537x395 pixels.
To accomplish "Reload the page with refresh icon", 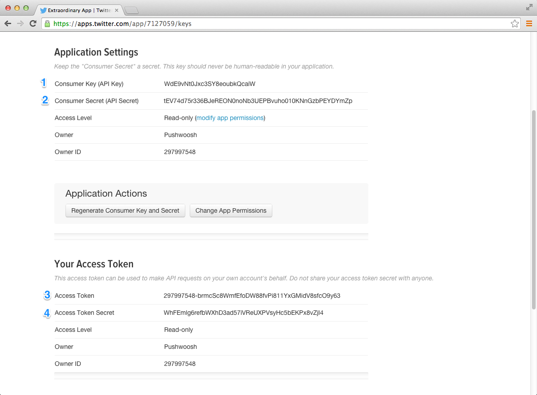I will coord(33,24).
